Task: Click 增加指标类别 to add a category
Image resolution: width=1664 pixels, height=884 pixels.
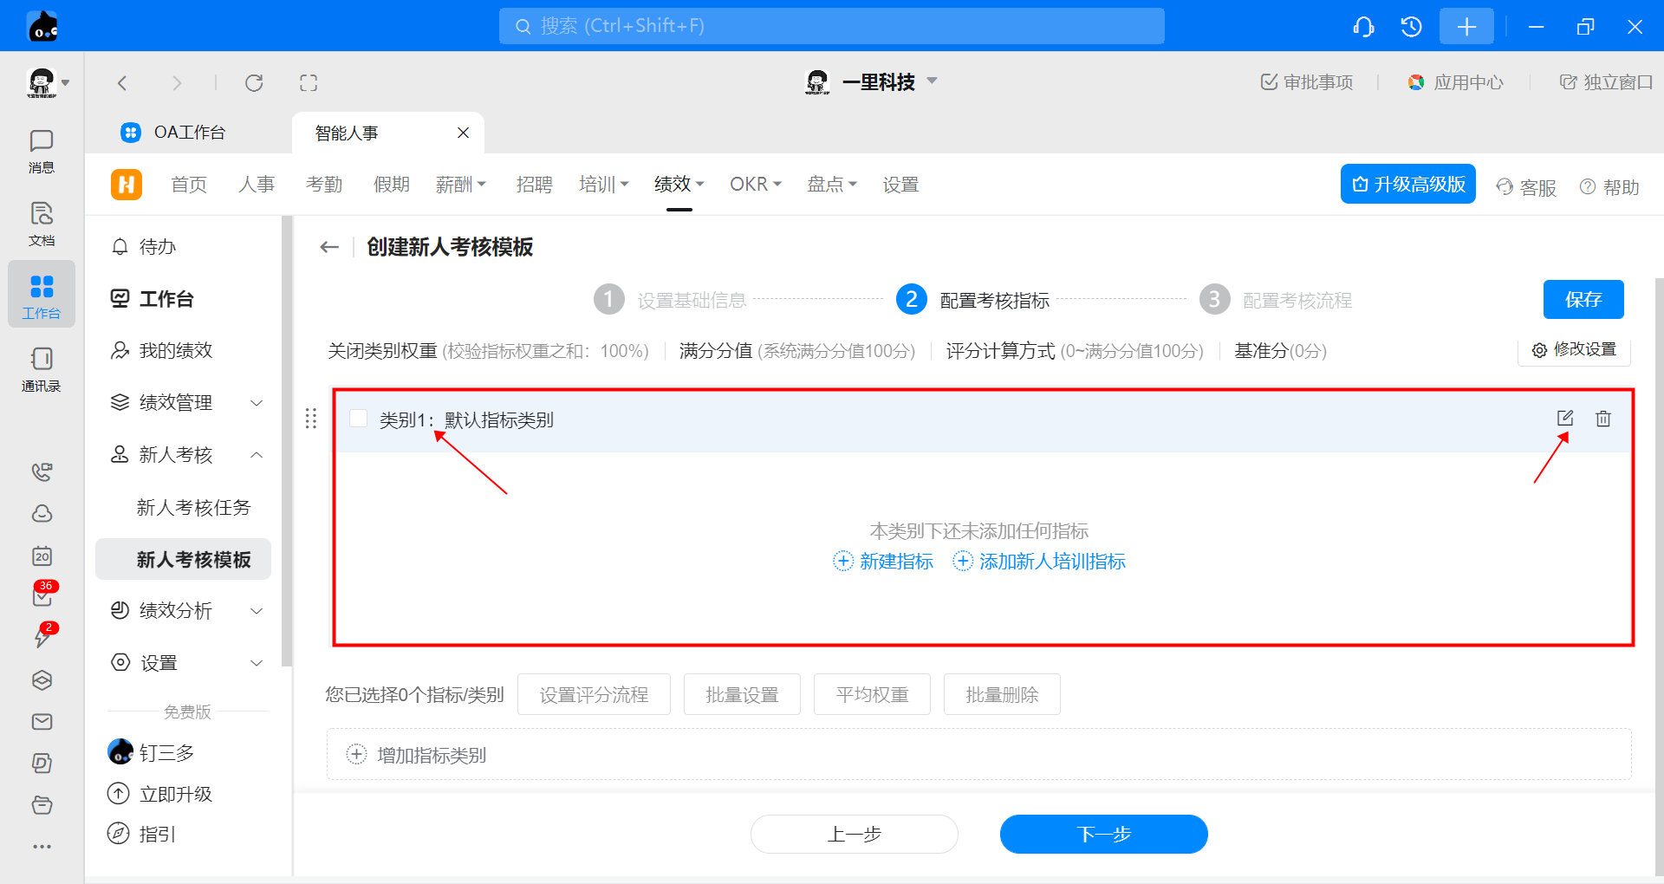Action: (431, 755)
